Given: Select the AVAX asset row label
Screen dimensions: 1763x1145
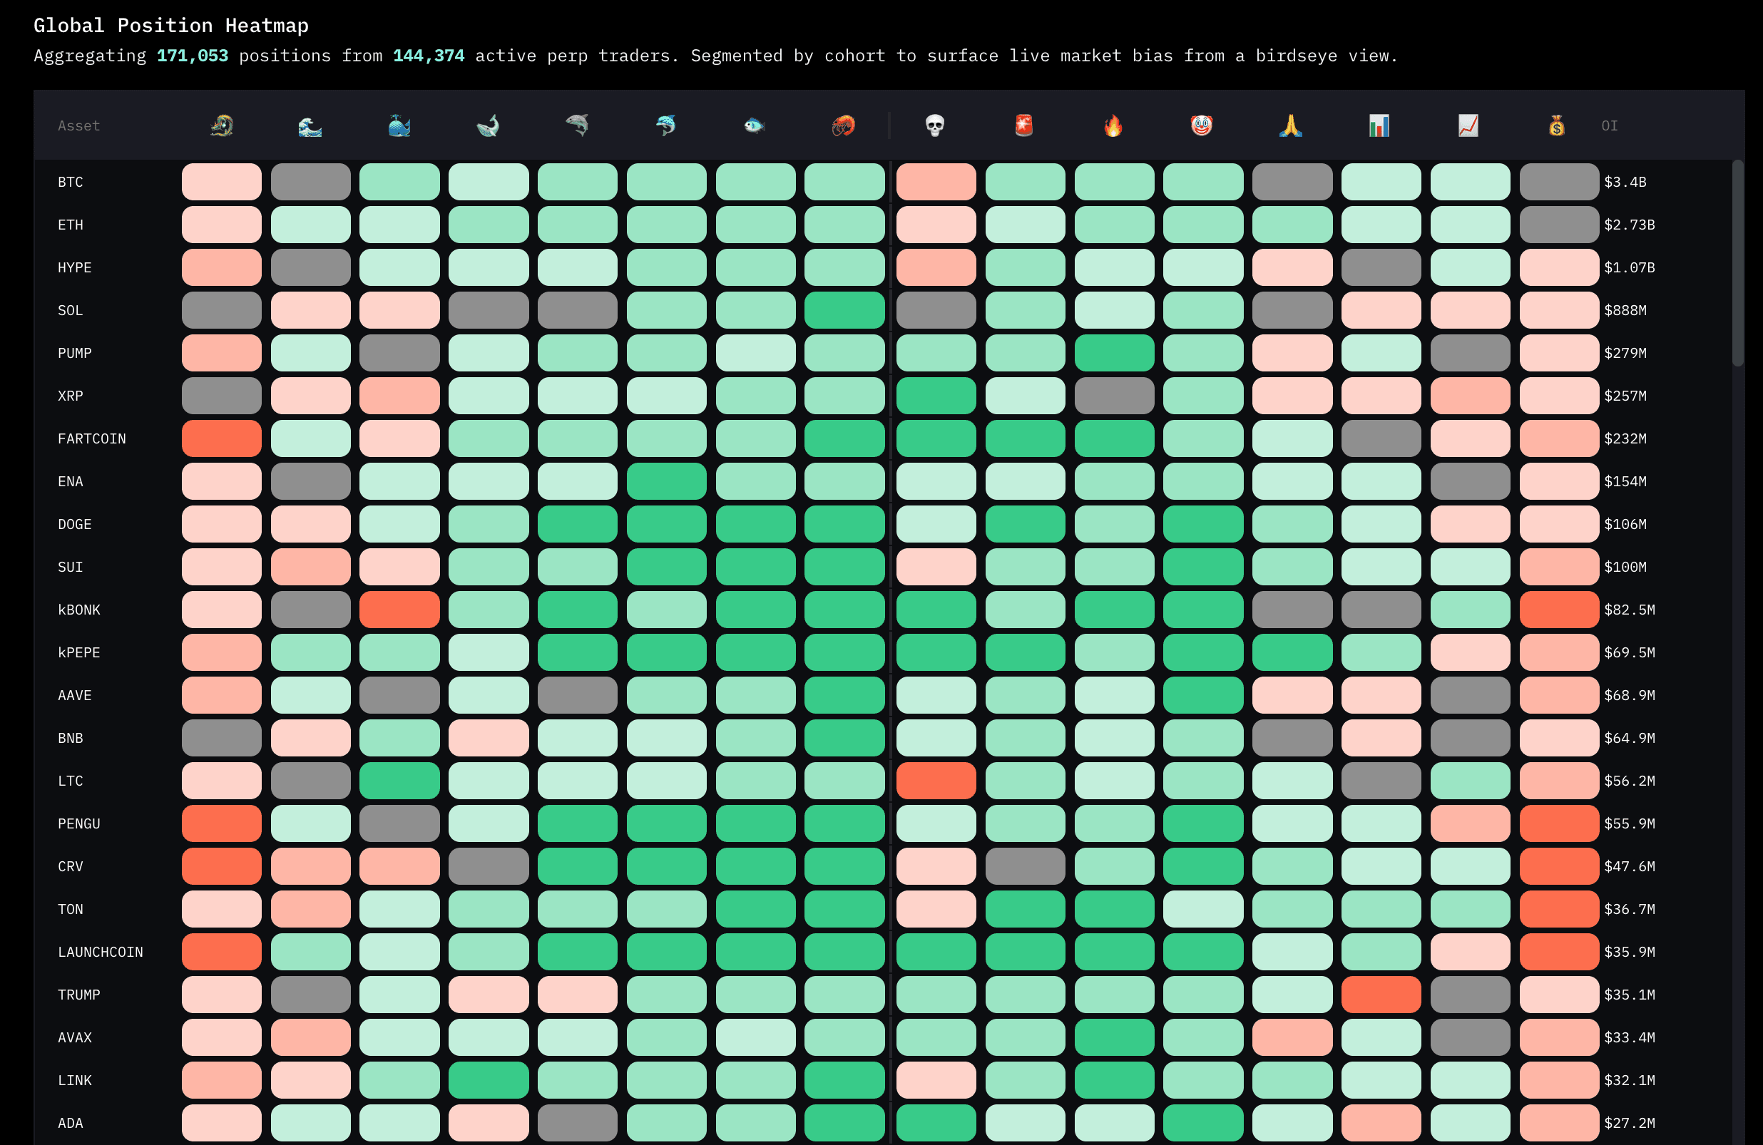Looking at the screenshot, I should pyautogui.click(x=75, y=1037).
